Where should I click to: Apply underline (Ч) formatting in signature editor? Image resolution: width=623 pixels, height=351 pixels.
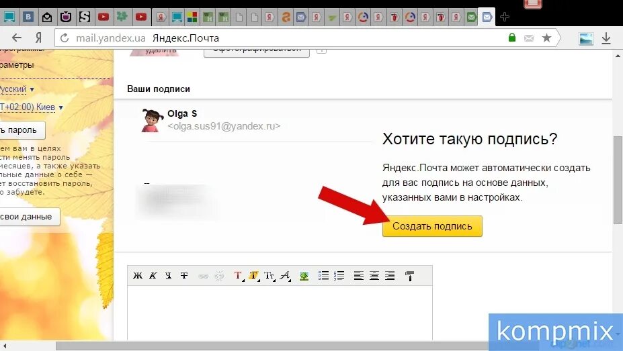click(x=169, y=276)
